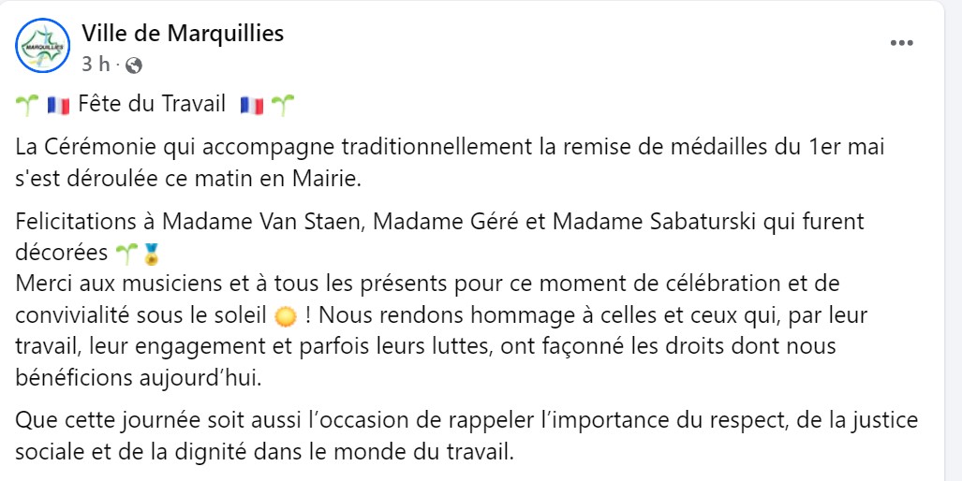
Task: Click the seedling emoji before the first flag
Action: point(27,105)
